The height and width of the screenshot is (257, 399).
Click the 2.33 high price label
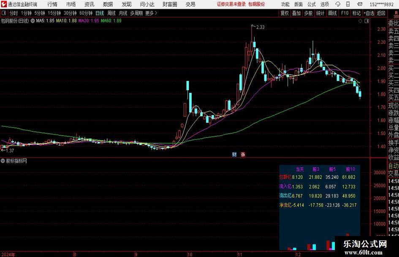tap(261, 27)
